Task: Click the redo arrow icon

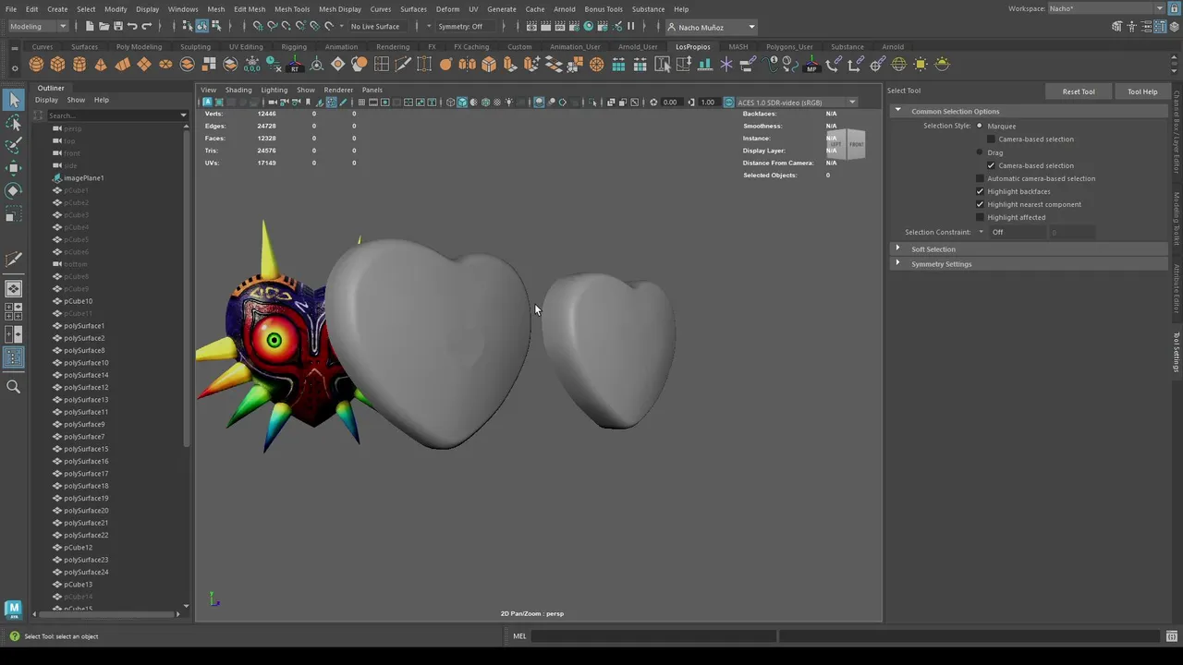Action: (147, 26)
